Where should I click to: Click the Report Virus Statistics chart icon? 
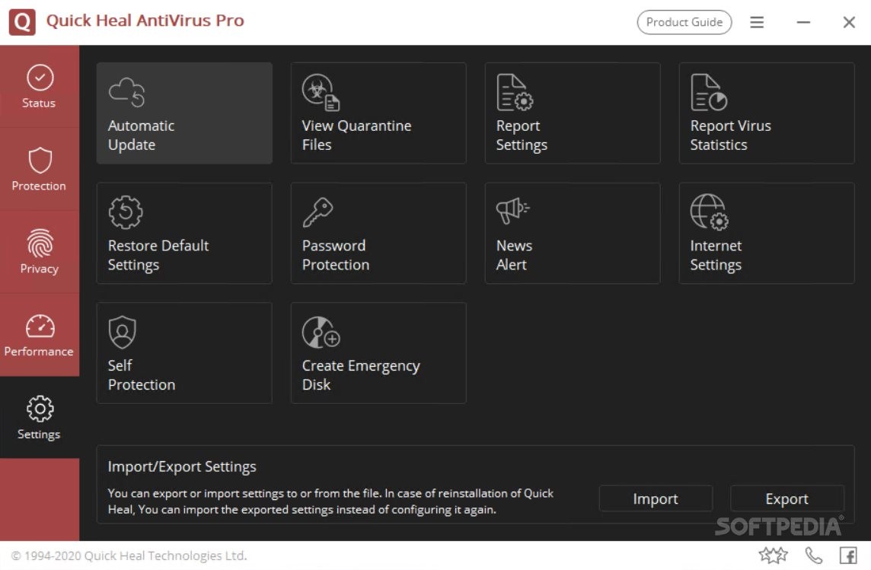pyautogui.click(x=709, y=92)
